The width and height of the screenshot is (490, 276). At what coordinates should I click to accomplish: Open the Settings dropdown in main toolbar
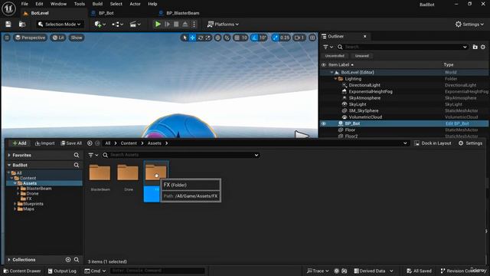(x=469, y=24)
